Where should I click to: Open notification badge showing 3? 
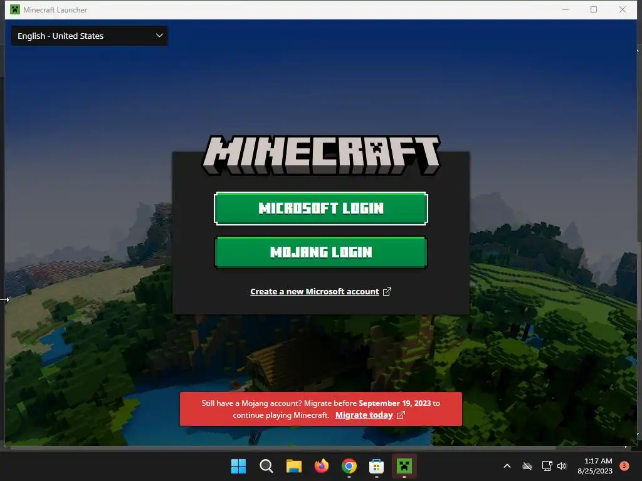624,465
